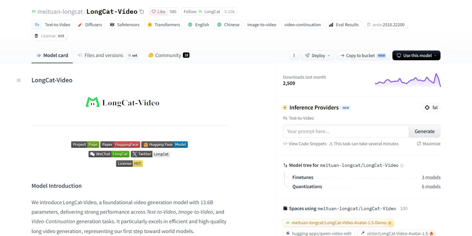
Task: Expand the Use this model dropdown
Action: click(x=416, y=55)
